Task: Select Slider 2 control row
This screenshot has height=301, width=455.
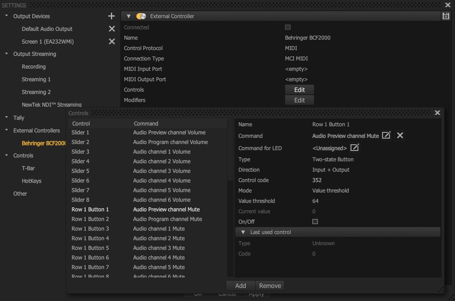Action: pyautogui.click(x=148, y=142)
